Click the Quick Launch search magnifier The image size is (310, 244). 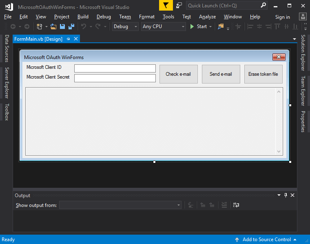[263, 5]
